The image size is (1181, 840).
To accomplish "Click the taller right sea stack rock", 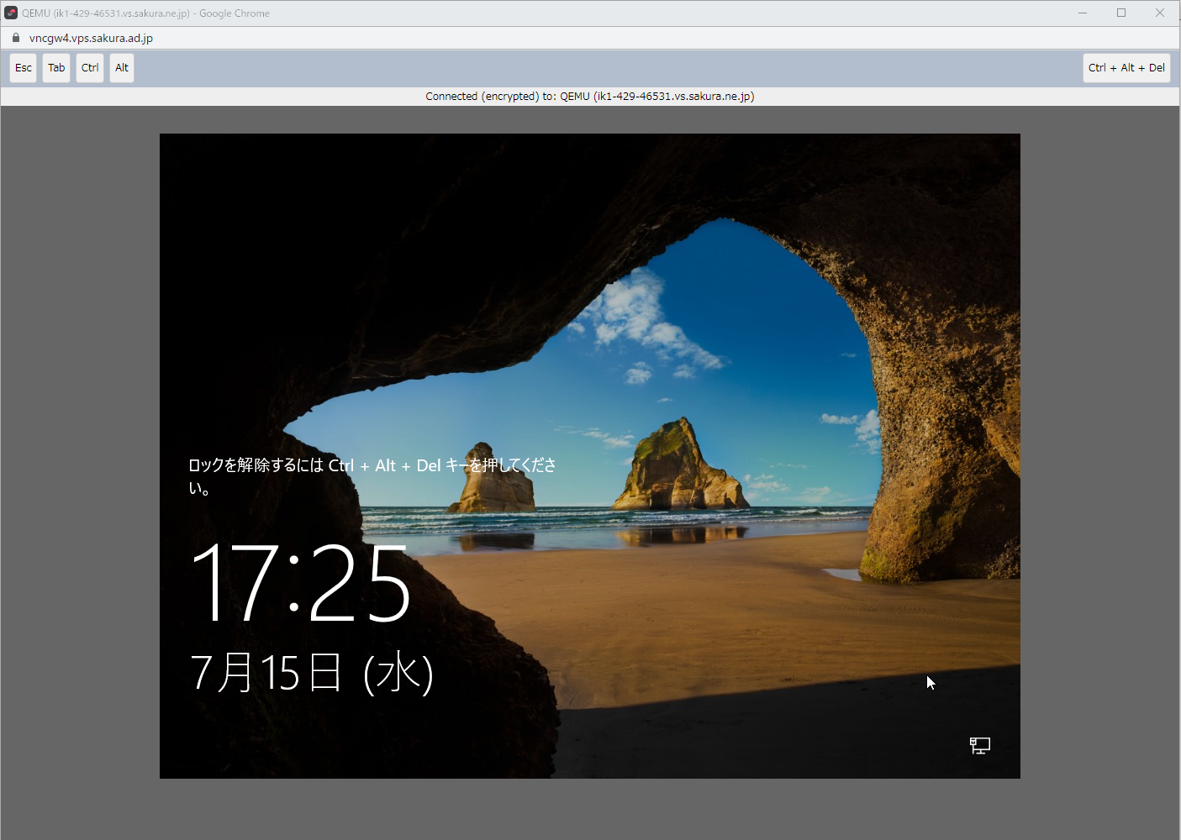I will (x=677, y=470).
